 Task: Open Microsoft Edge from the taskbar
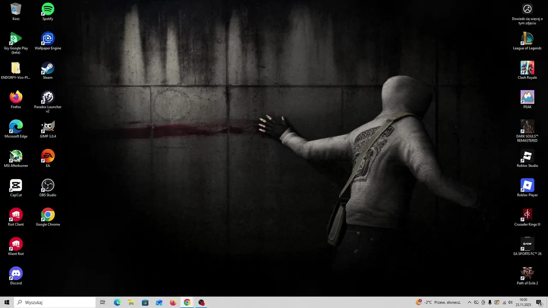click(x=117, y=302)
